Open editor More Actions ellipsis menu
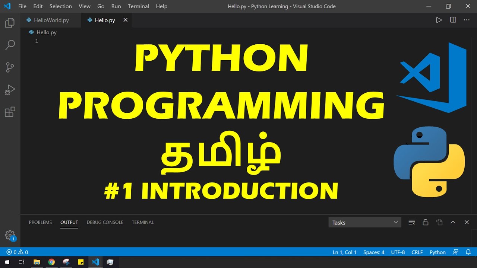Screen dimensions: 477x268 pyautogui.click(x=467, y=20)
